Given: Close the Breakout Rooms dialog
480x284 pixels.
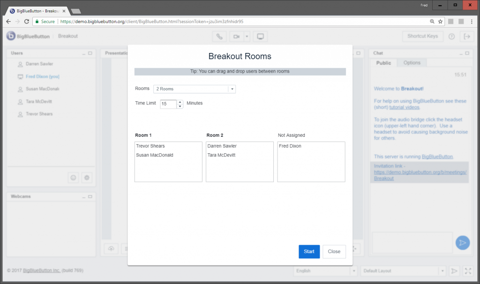Looking at the screenshot, I should click(334, 252).
